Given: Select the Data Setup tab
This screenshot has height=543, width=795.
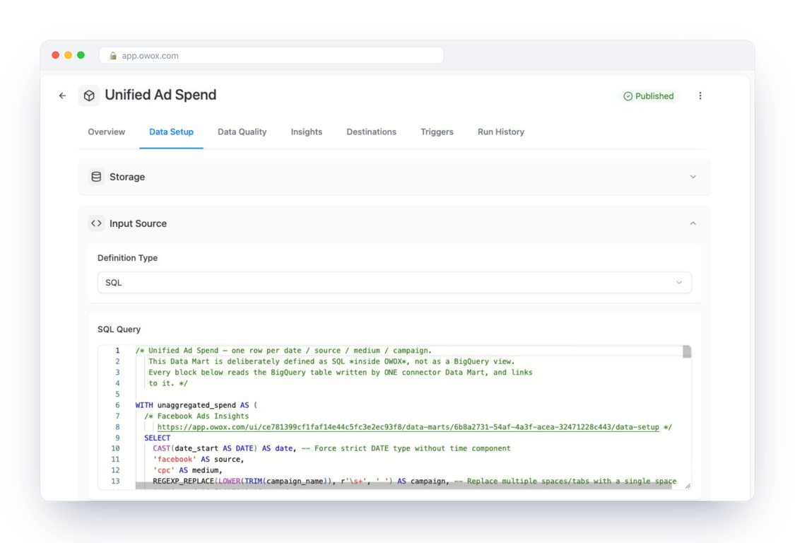Looking at the screenshot, I should pyautogui.click(x=172, y=132).
